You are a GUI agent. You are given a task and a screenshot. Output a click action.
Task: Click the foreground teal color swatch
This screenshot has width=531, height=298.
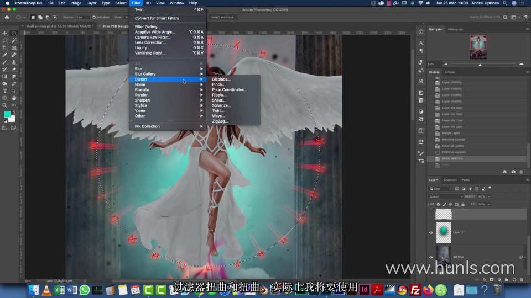(7, 115)
